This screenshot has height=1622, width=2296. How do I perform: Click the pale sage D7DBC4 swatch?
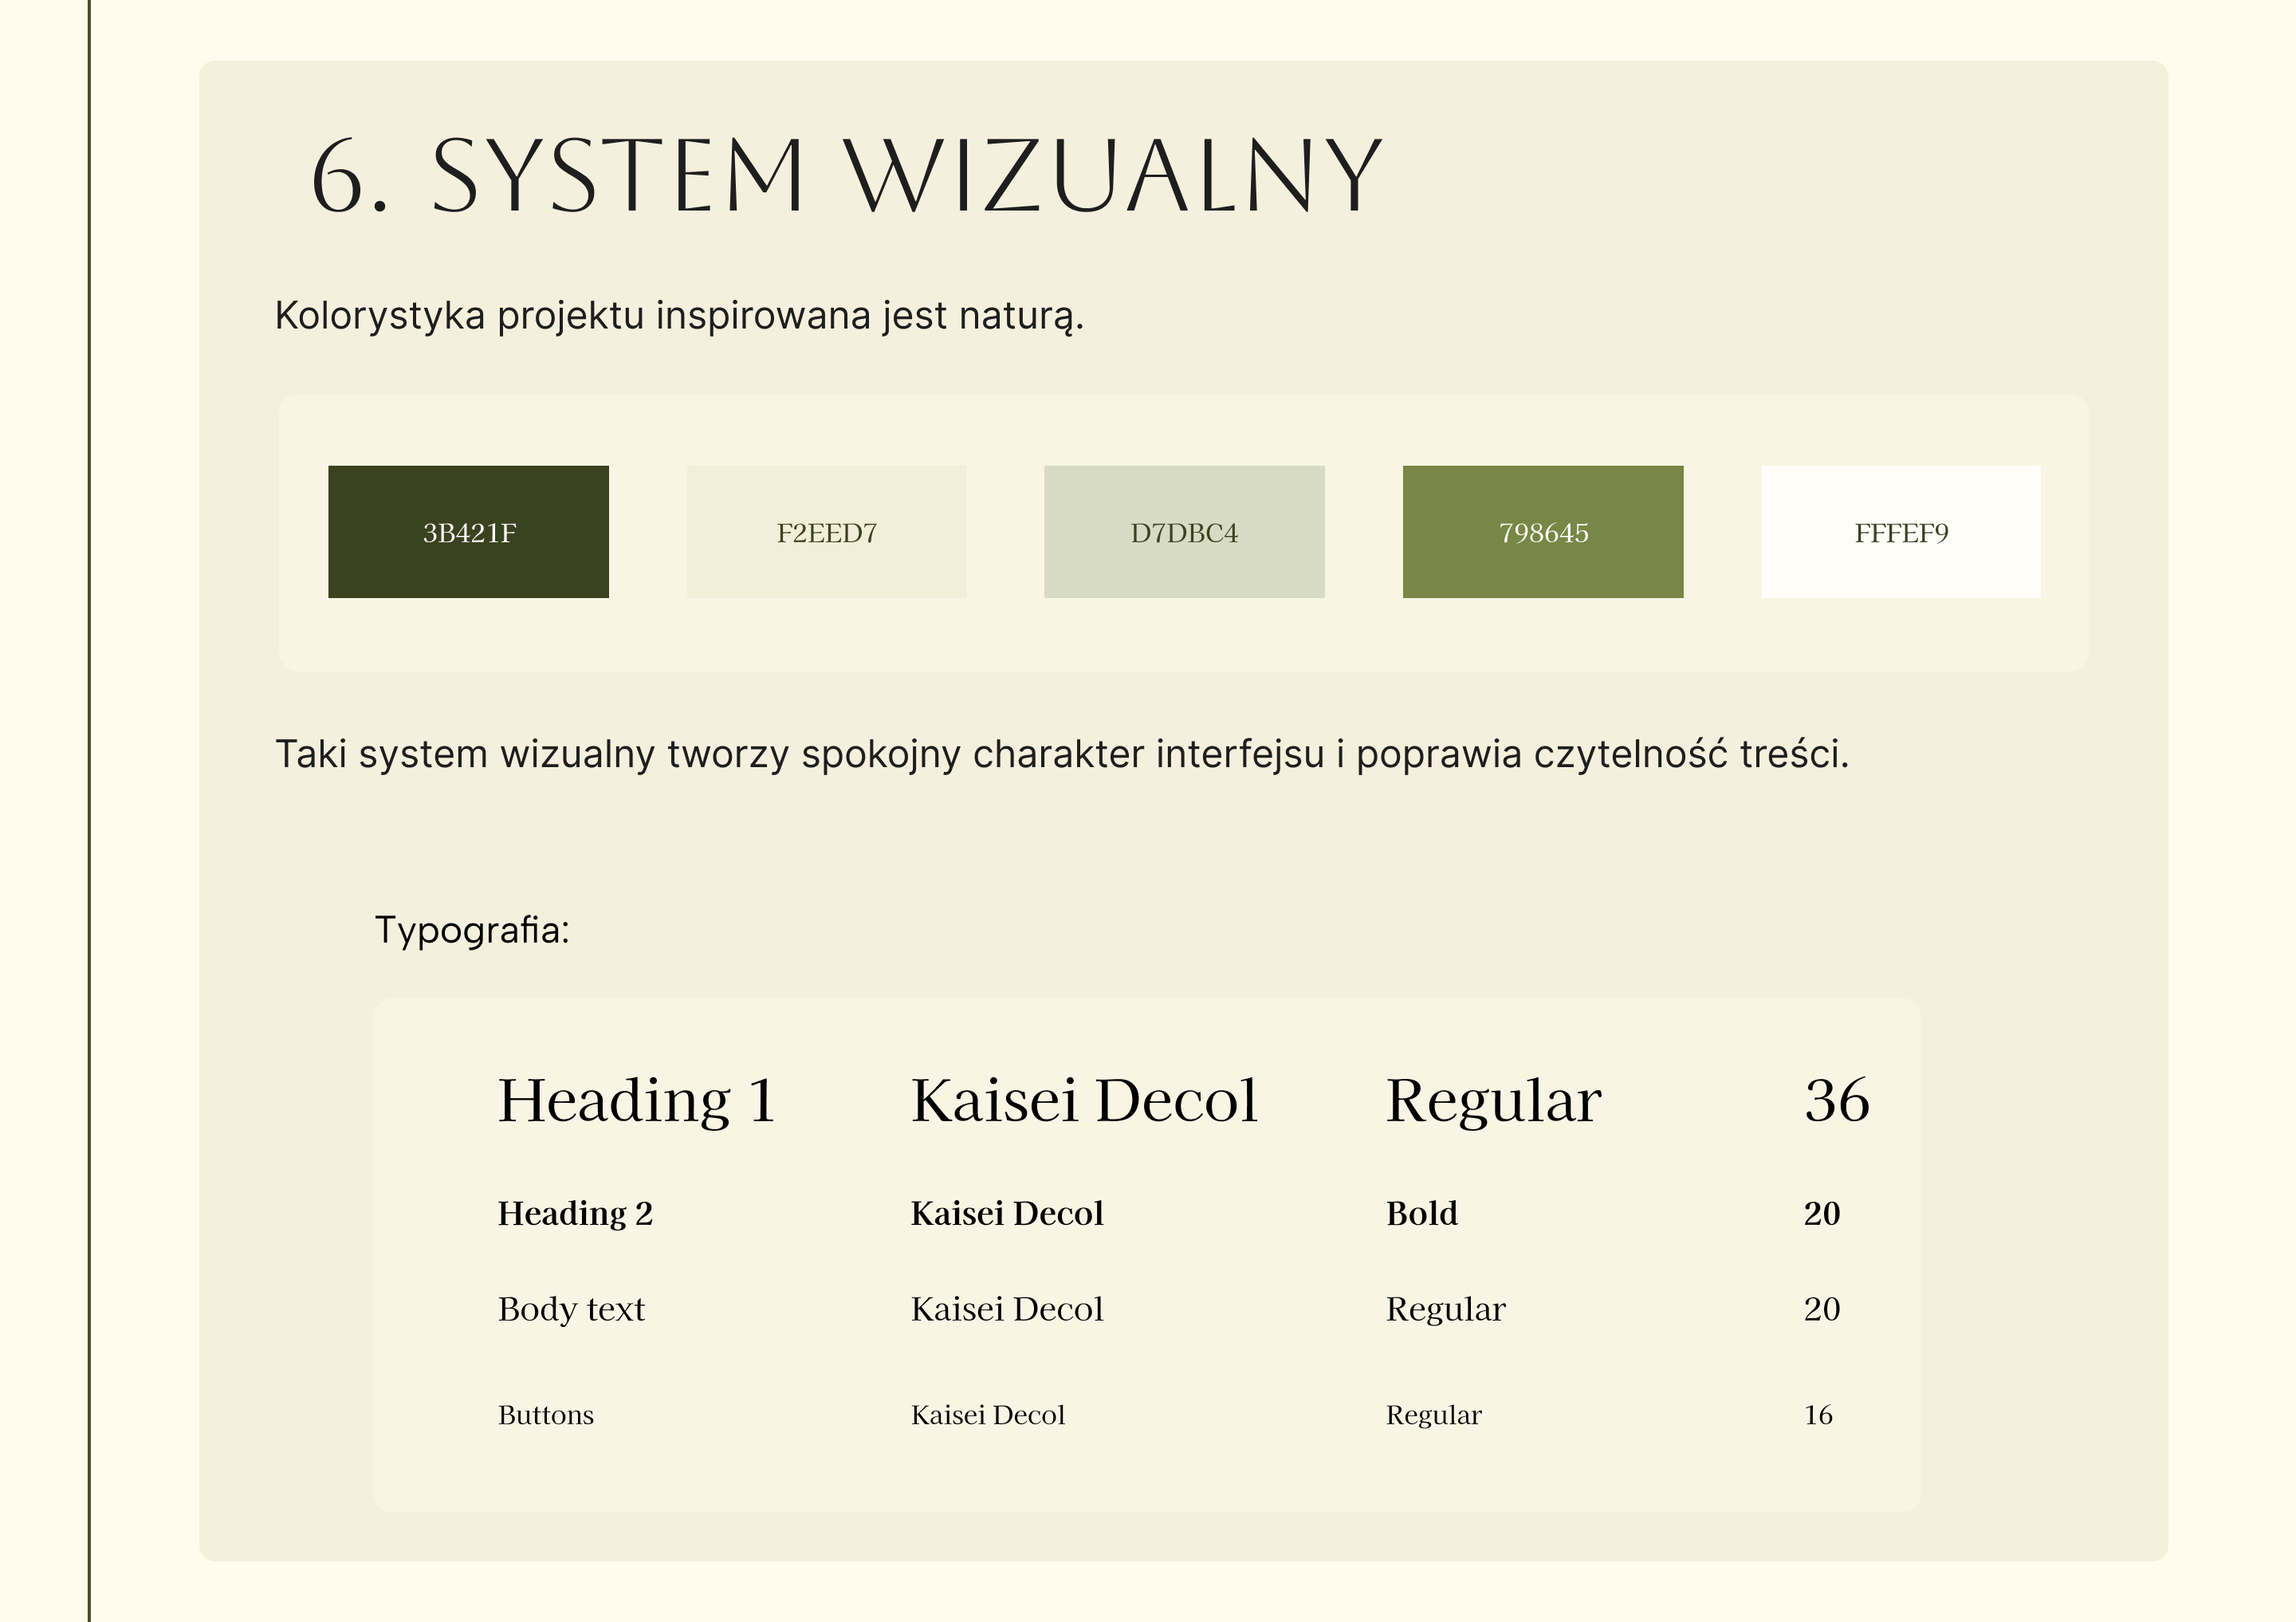[1184, 532]
